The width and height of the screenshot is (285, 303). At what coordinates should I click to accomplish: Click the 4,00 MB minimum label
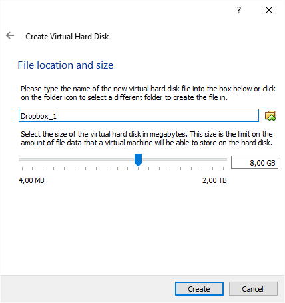pyautogui.click(x=31, y=180)
